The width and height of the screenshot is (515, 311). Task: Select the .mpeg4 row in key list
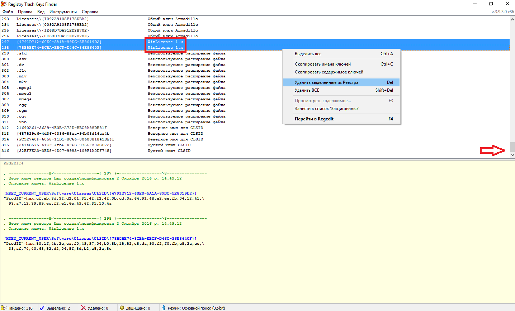tap(25, 99)
